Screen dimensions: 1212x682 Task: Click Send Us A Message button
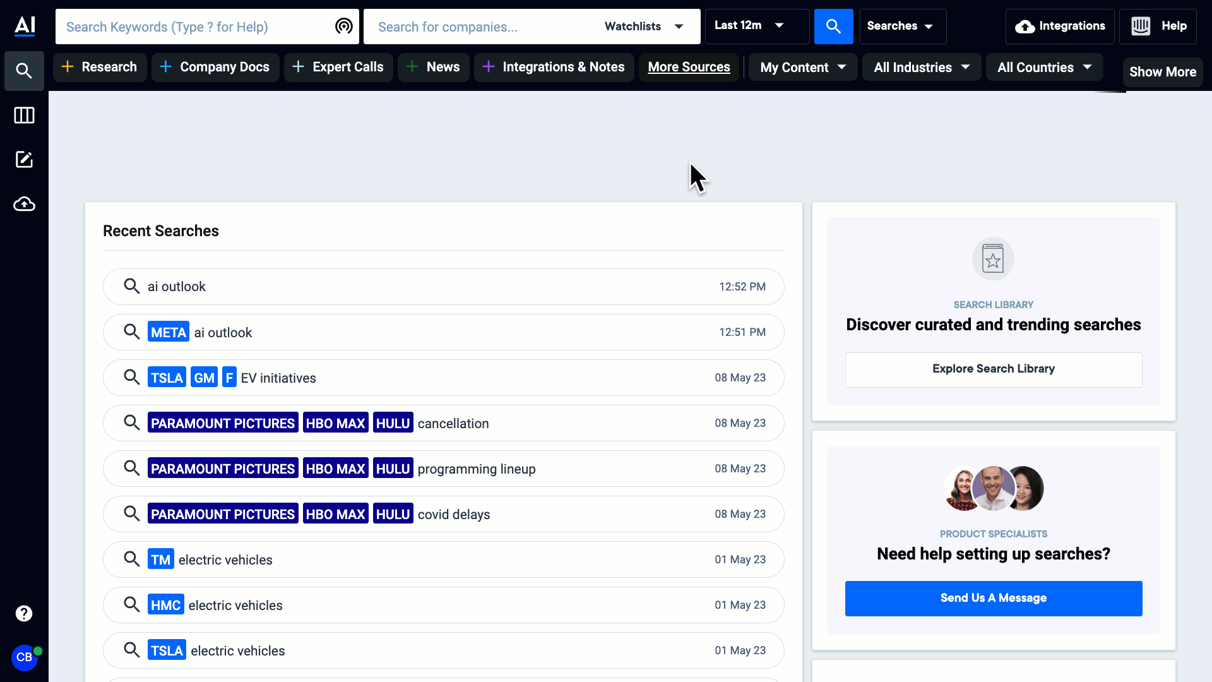pos(994,598)
